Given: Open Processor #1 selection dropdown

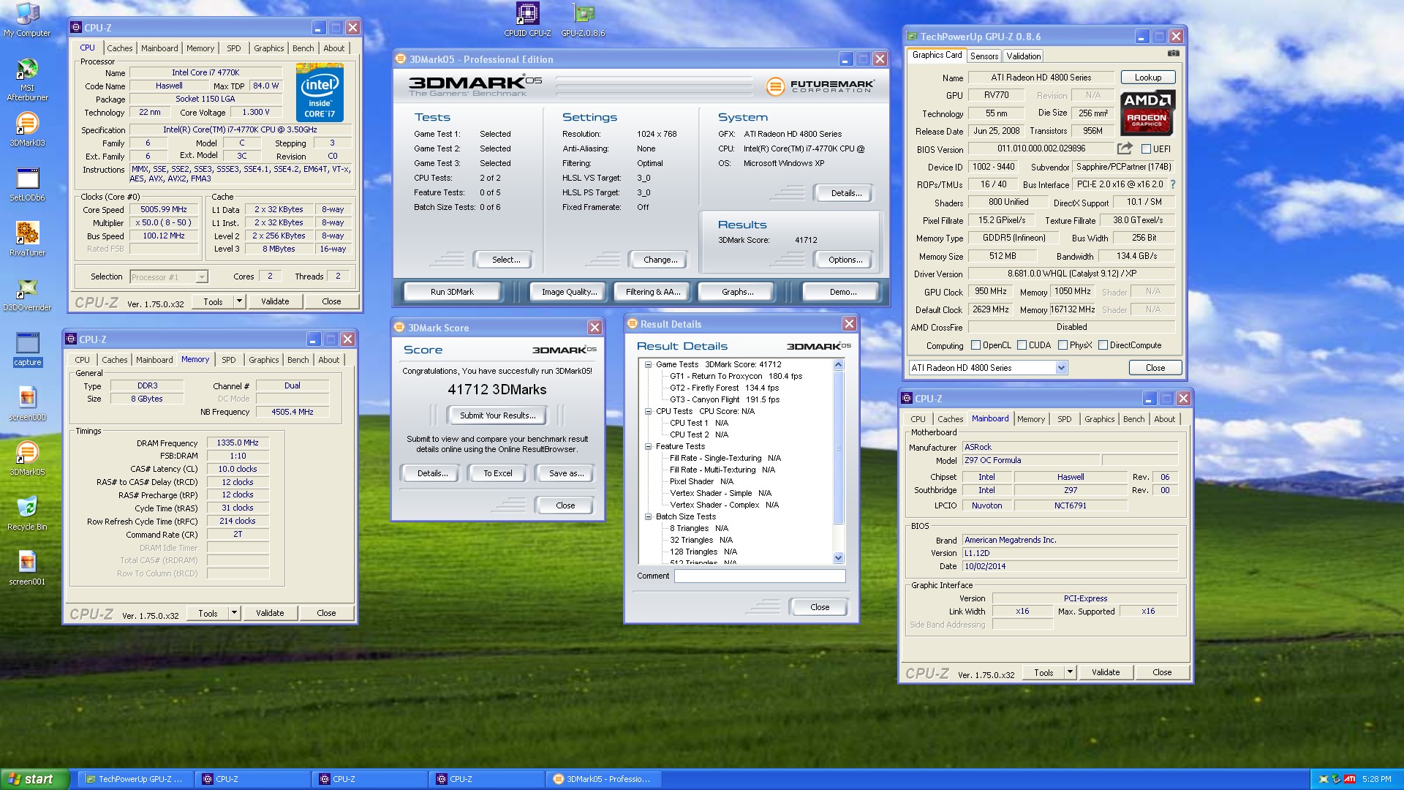Looking at the screenshot, I should pos(202,277).
